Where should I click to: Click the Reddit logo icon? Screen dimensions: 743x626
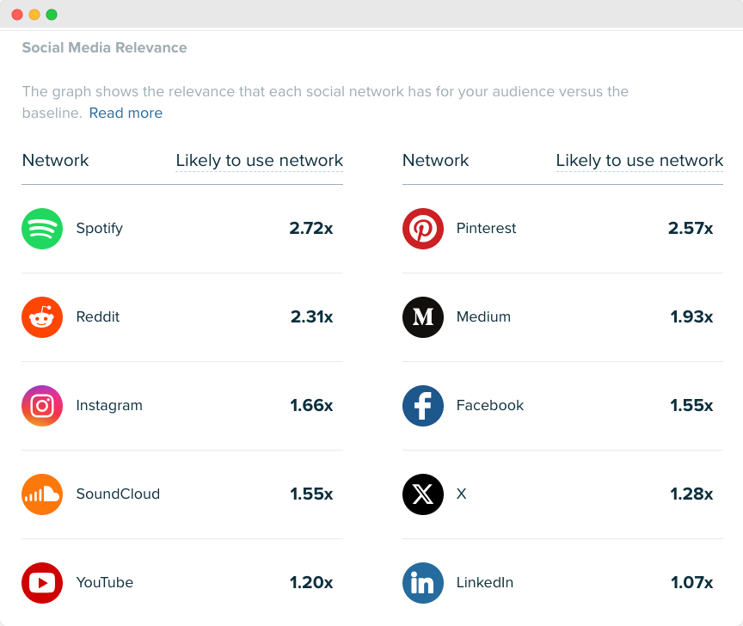coord(42,317)
